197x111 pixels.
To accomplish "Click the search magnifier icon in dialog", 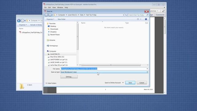I will pos(147,15).
